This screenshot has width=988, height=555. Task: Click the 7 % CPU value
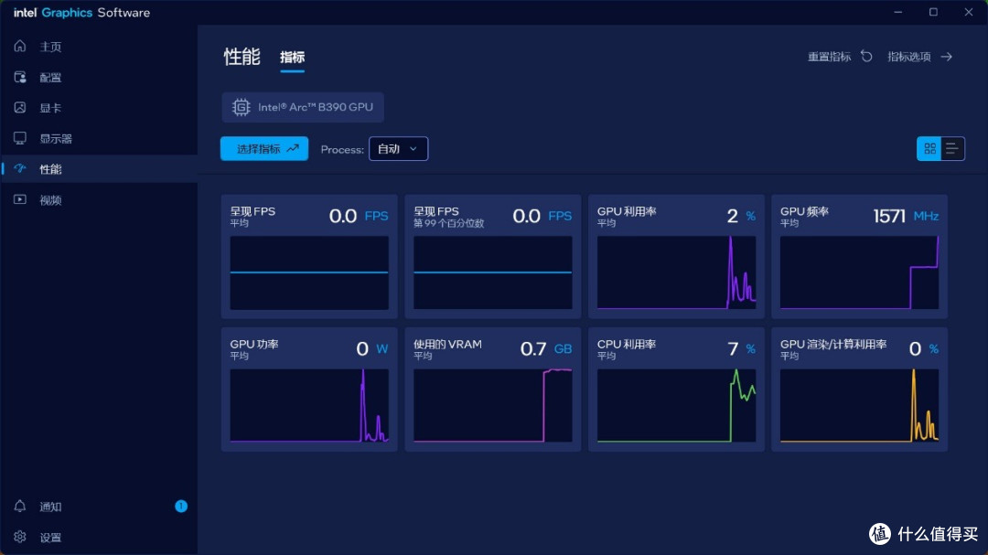[x=741, y=348]
